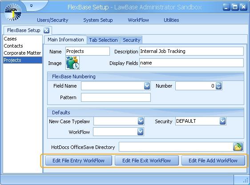The width and height of the screenshot is (250, 185).
Task: Expand the Security DEFAULT dropdown
Action: coord(222,121)
